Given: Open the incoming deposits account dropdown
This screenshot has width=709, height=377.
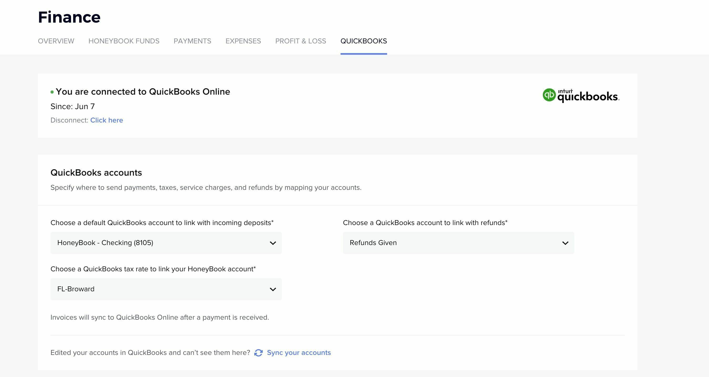Looking at the screenshot, I should (x=166, y=243).
